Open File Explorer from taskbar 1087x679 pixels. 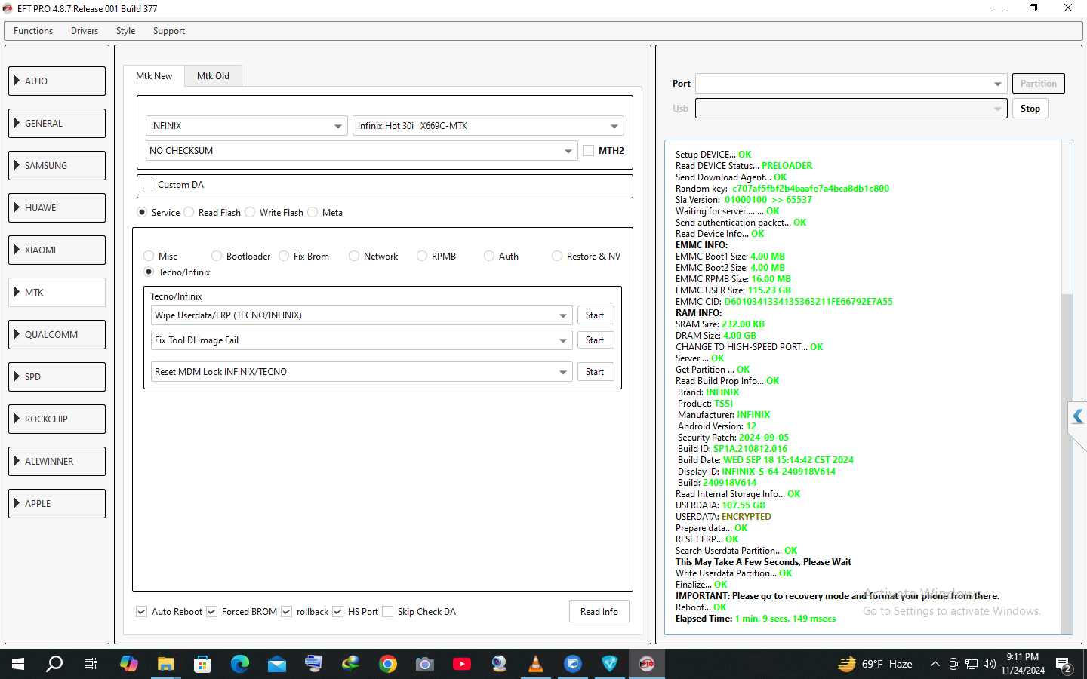165,664
